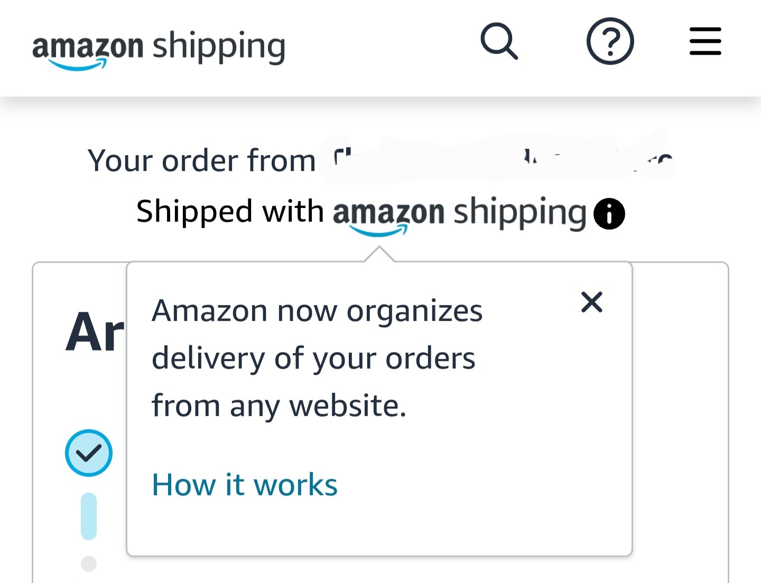The height and width of the screenshot is (583, 761).
Task: Close the delivery info tooltip
Action: pos(591,302)
